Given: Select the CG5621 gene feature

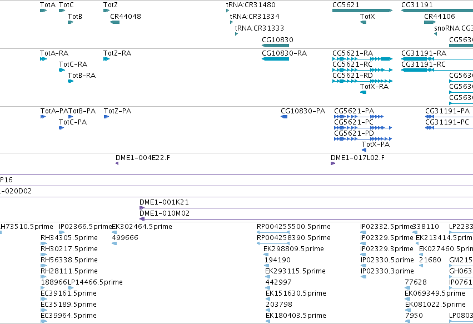Looking at the screenshot, I should click(362, 11).
